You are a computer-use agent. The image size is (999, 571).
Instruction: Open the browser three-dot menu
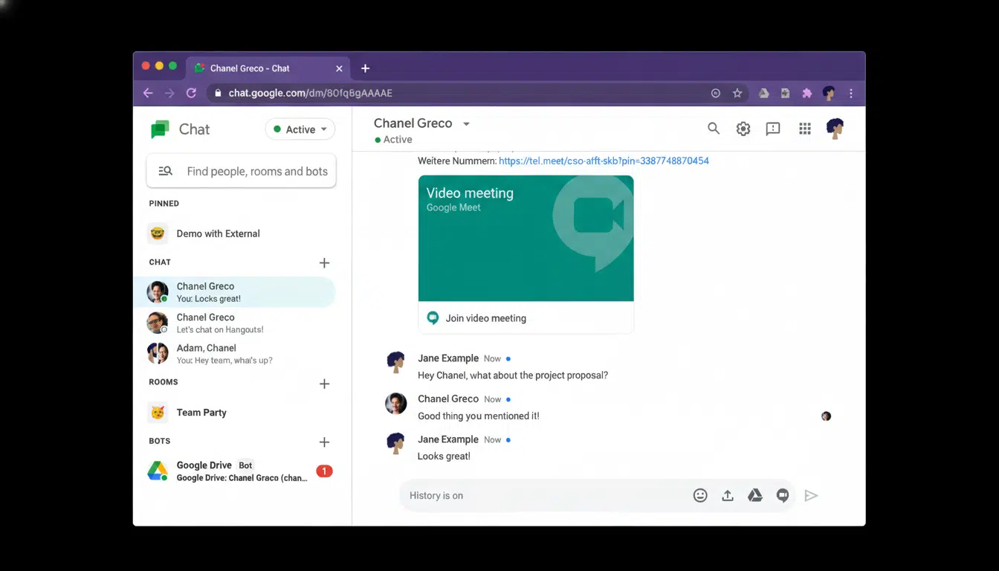click(850, 93)
